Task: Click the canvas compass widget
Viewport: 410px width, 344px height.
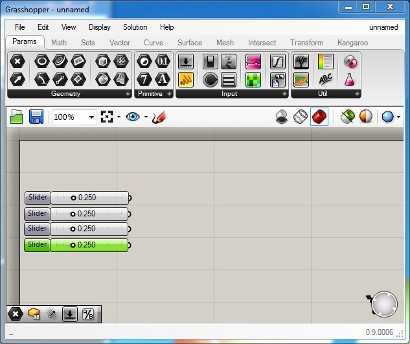Action: point(383,304)
